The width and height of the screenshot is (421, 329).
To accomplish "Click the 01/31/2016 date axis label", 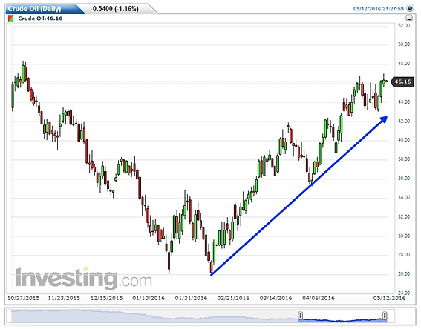I will click(191, 298).
